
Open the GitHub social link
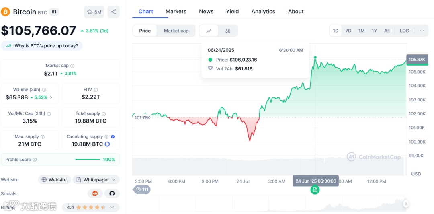(x=112, y=193)
